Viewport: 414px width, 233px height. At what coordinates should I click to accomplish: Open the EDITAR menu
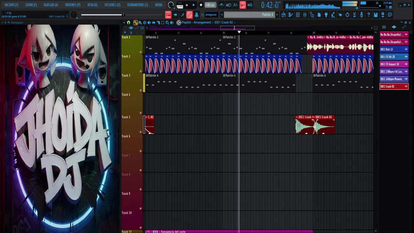(x=31, y=5)
